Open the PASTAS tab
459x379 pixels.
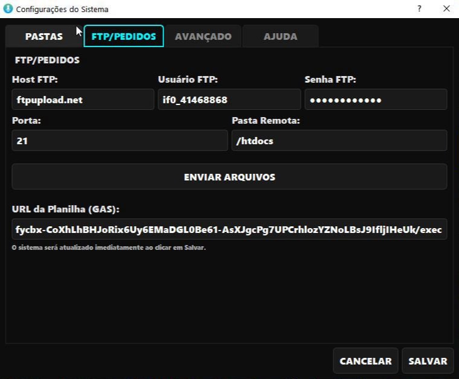44,36
